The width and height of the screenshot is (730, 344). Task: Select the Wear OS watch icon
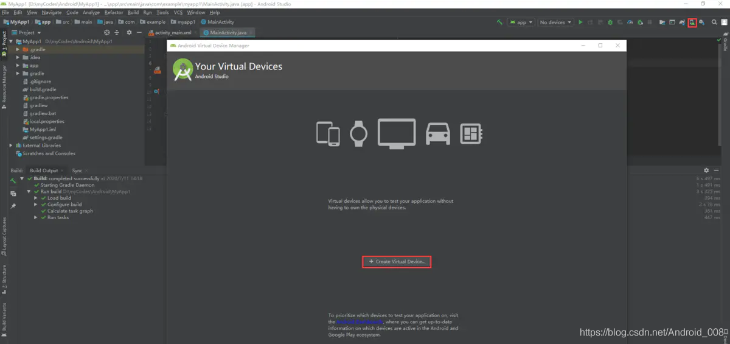(358, 133)
